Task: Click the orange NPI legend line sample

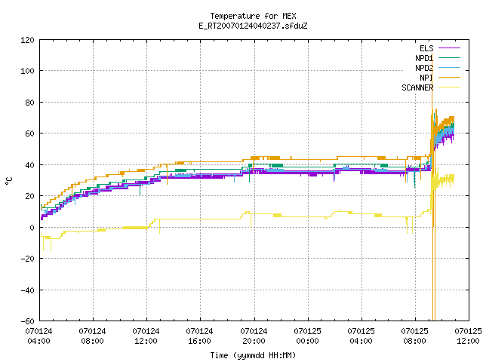Action: click(x=449, y=77)
